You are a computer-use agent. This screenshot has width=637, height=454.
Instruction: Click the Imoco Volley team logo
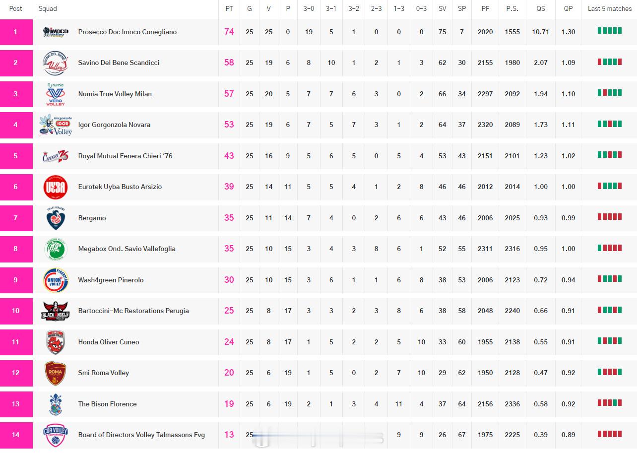tap(56, 32)
